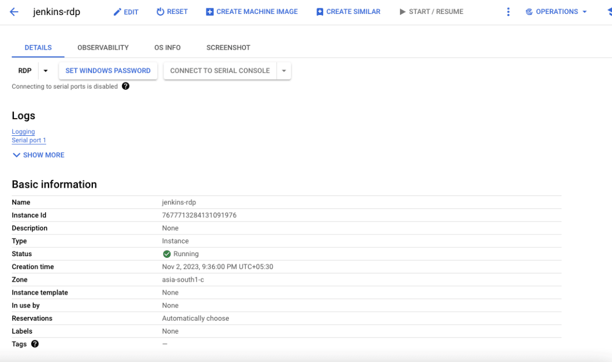The image size is (612, 362).
Task: Click the Reset power icon
Action: (x=160, y=12)
